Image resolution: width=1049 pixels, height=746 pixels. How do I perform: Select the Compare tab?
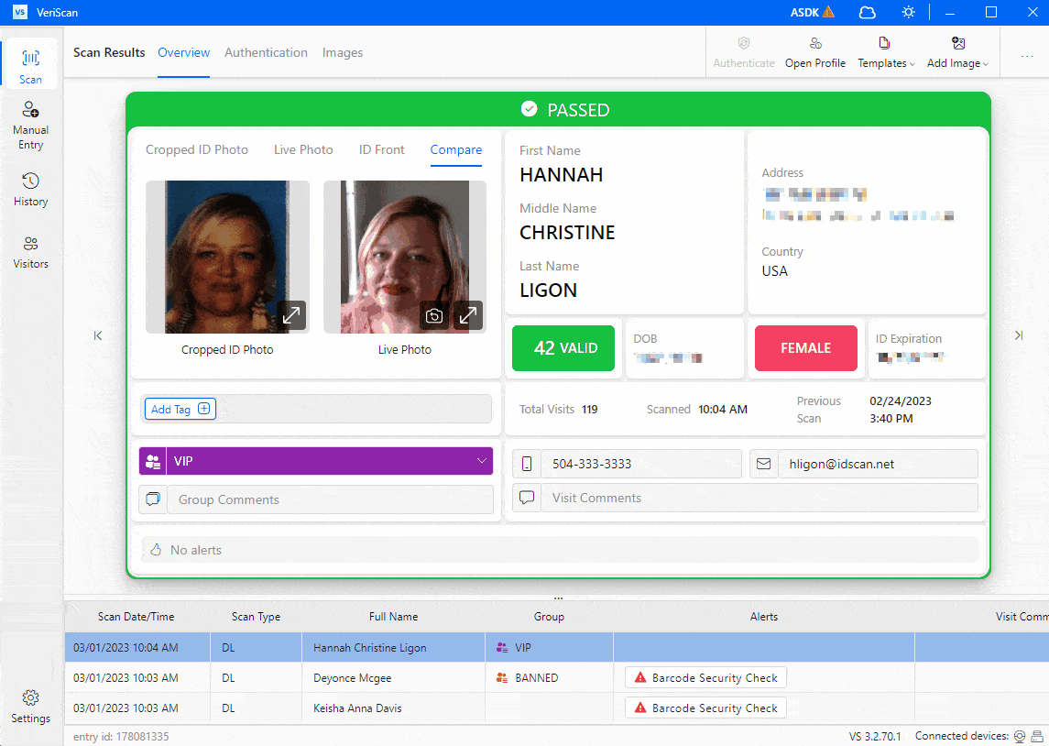pyautogui.click(x=455, y=149)
